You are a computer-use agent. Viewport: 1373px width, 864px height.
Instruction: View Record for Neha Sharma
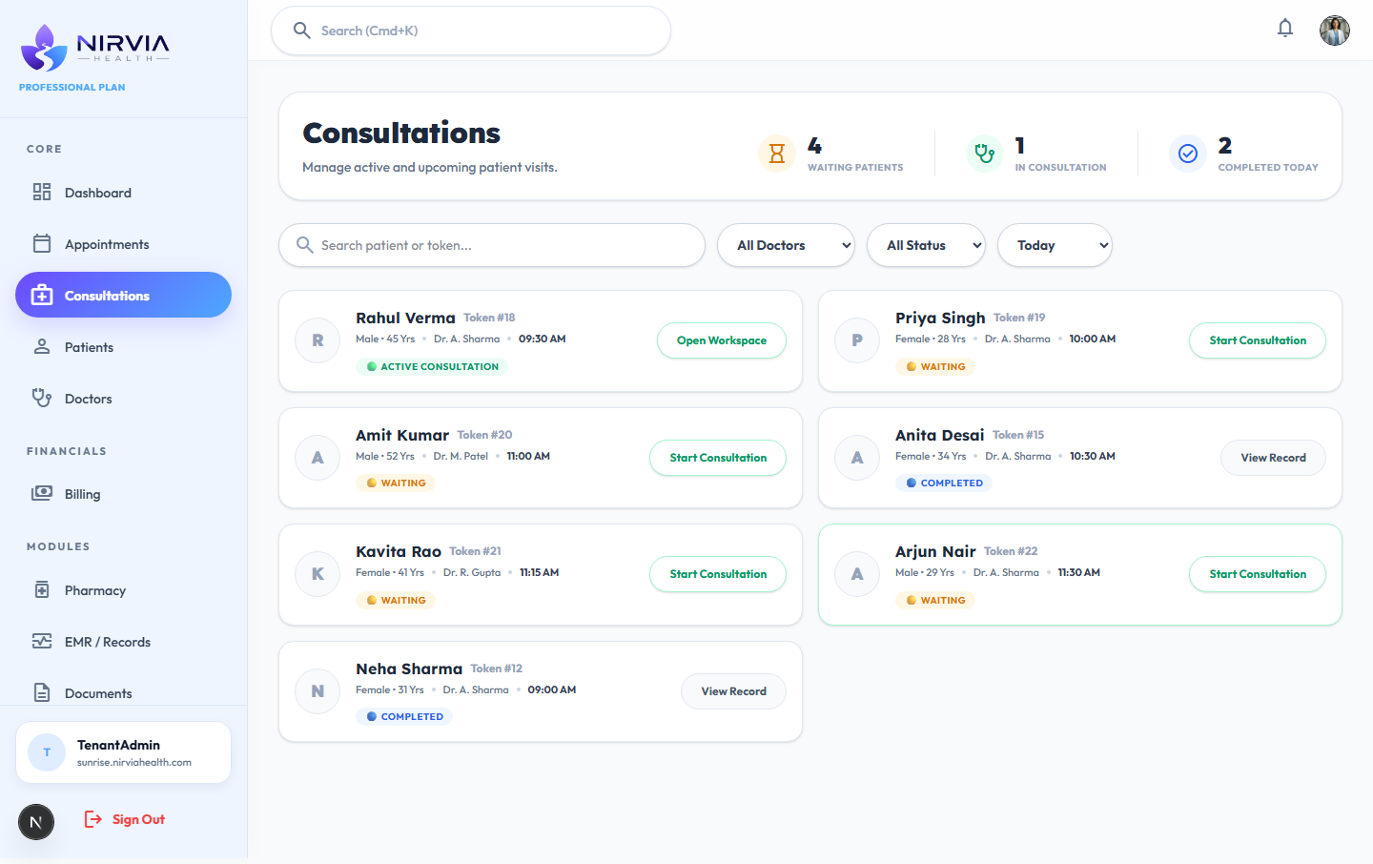(733, 691)
